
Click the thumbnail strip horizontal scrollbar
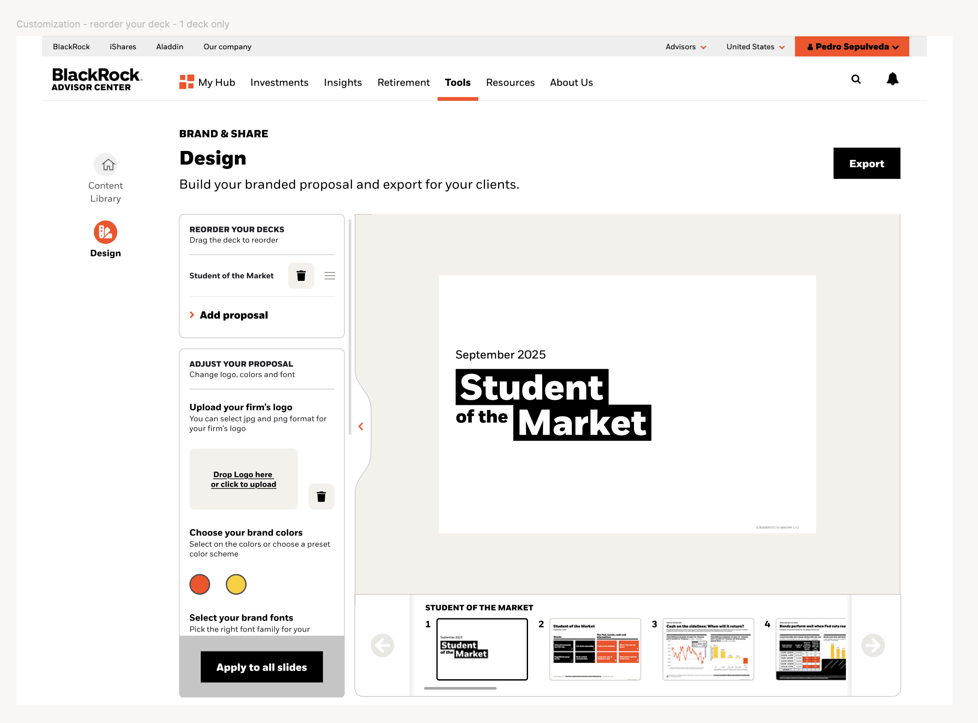pos(460,688)
